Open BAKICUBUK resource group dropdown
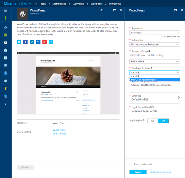The height and width of the screenshot is (178, 185). tap(155, 62)
